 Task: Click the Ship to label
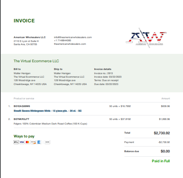[x=58, y=69]
